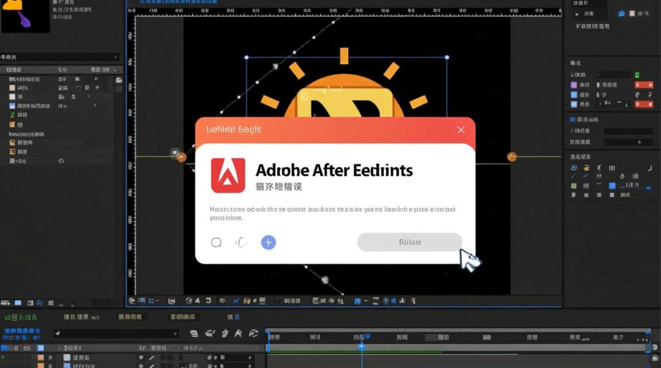Click the project thumbnail preview at top left
The image size is (661, 368).
click(26, 16)
